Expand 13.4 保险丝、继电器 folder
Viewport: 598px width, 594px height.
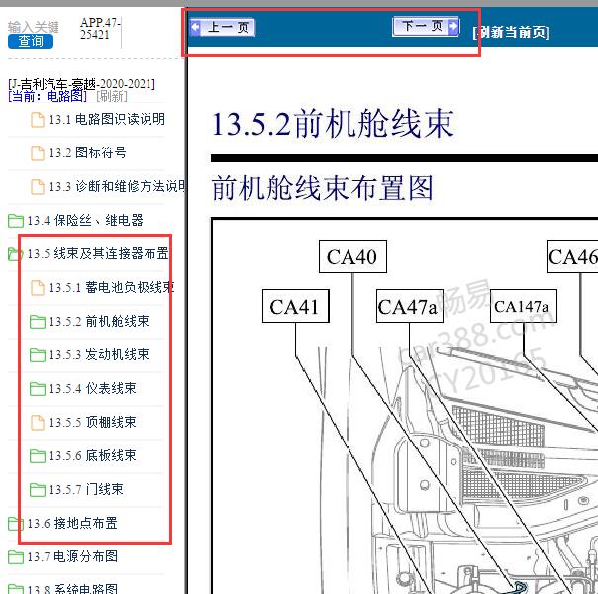[85, 220]
